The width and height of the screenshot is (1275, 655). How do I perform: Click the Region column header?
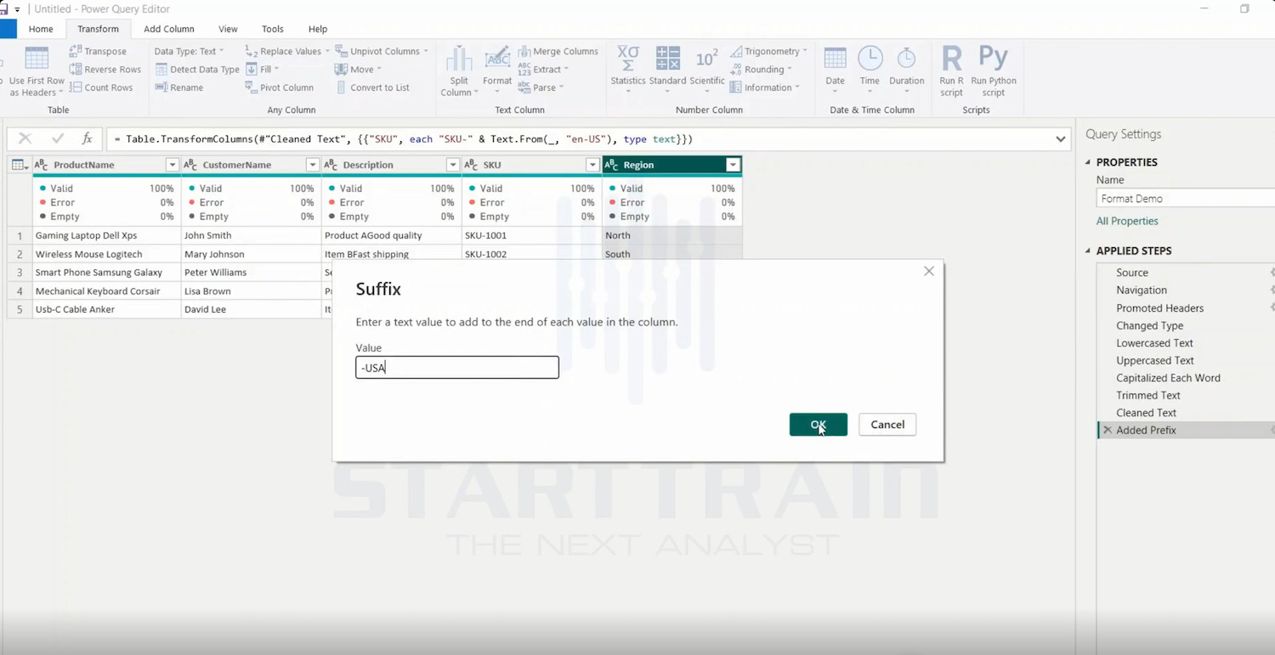click(671, 165)
